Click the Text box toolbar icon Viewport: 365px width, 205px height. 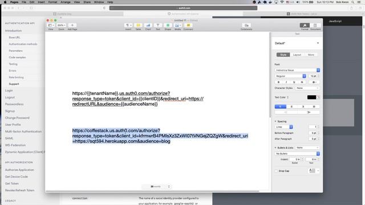pos(158,25)
